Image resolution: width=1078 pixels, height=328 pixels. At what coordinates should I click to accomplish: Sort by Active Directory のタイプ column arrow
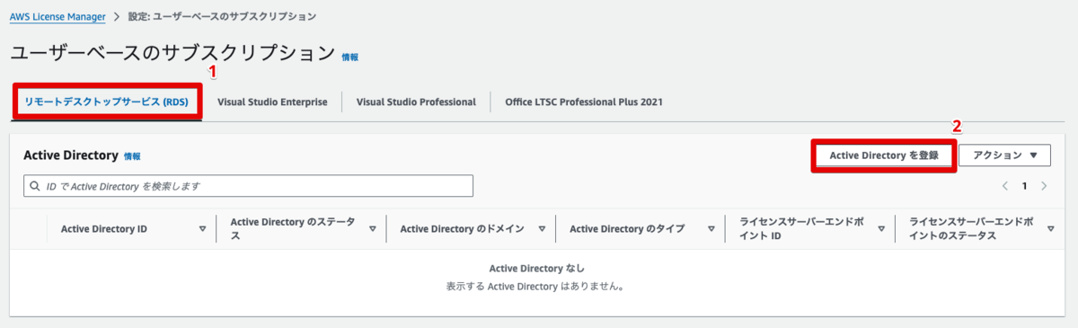click(711, 228)
